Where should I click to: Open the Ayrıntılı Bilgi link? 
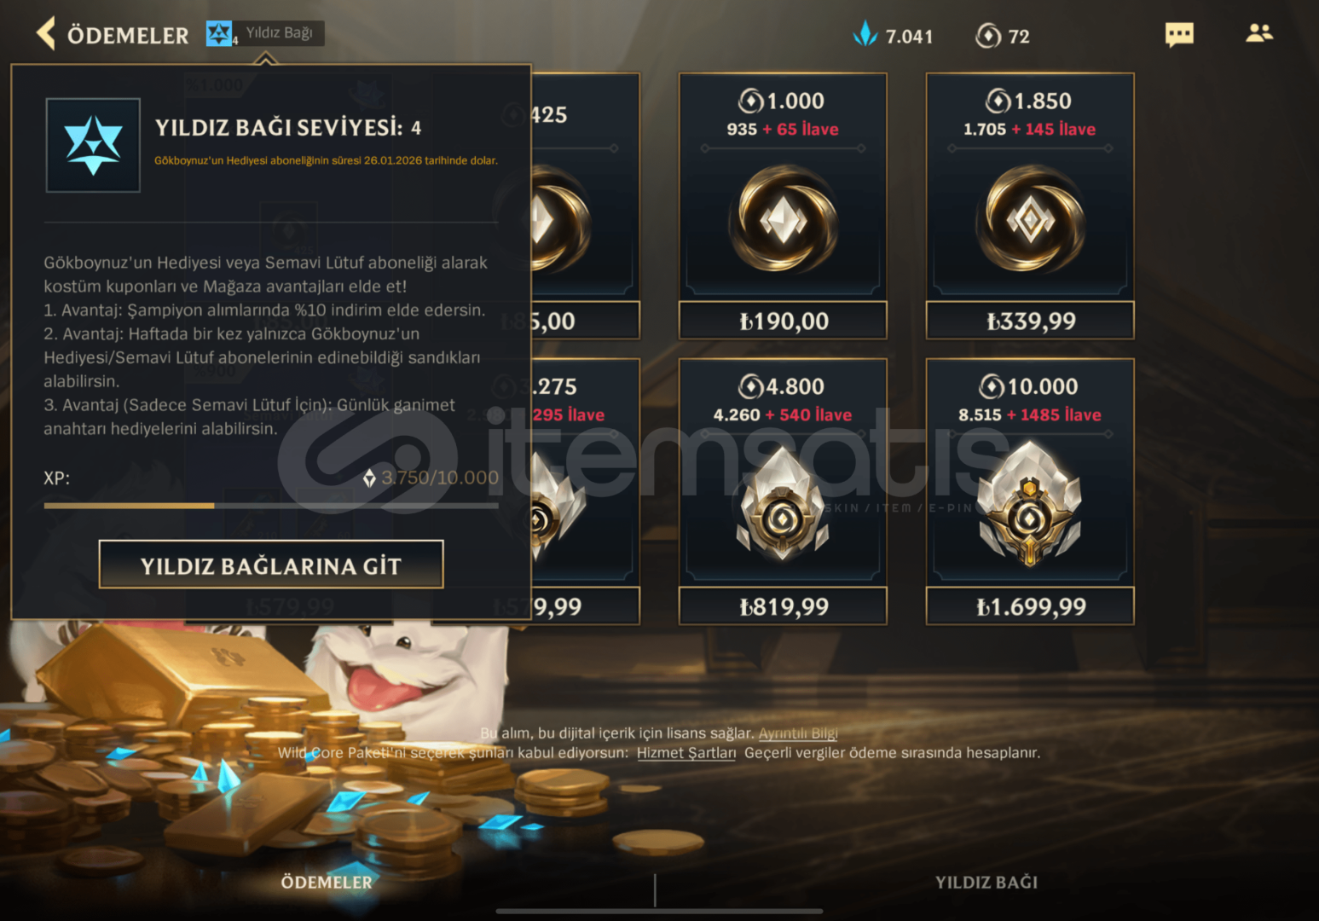click(798, 733)
